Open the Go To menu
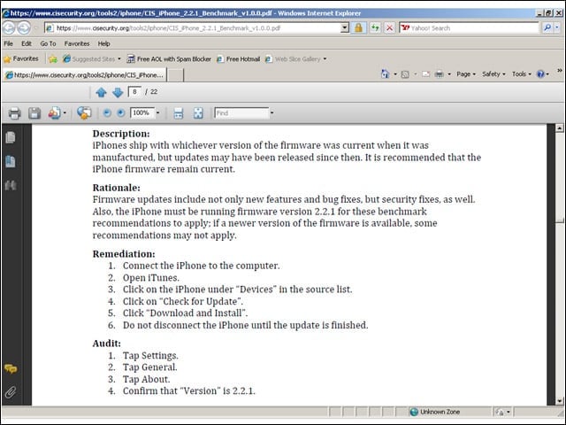The image size is (566, 425). click(x=48, y=43)
